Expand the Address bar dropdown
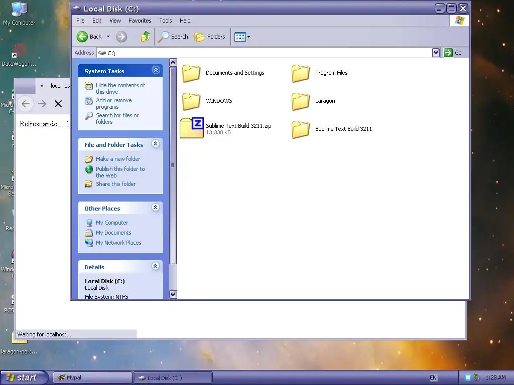 pyautogui.click(x=436, y=53)
